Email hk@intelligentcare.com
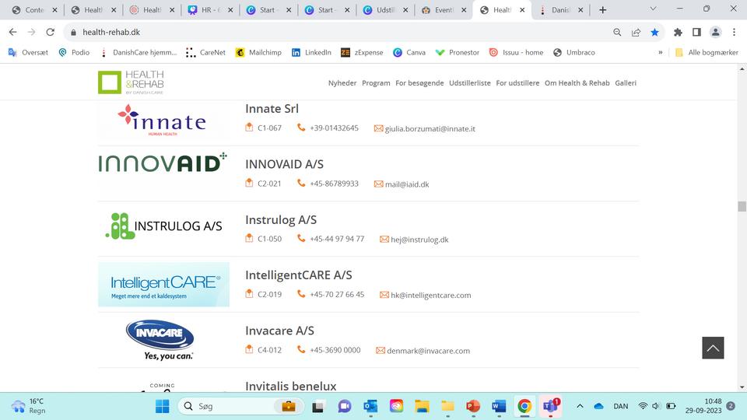The image size is (747, 420). pos(430,296)
